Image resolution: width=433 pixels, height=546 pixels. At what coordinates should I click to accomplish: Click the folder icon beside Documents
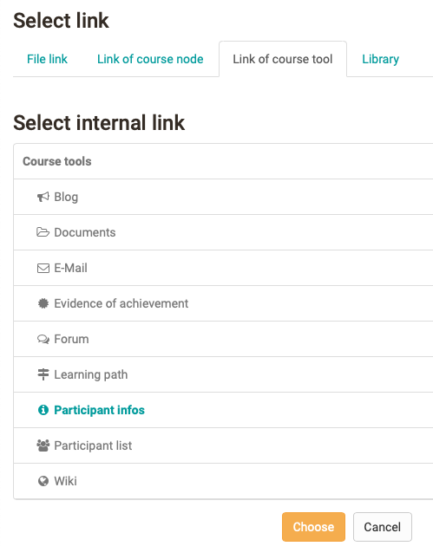(43, 232)
